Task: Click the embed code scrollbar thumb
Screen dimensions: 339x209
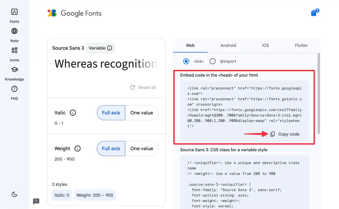Action: coord(319,93)
